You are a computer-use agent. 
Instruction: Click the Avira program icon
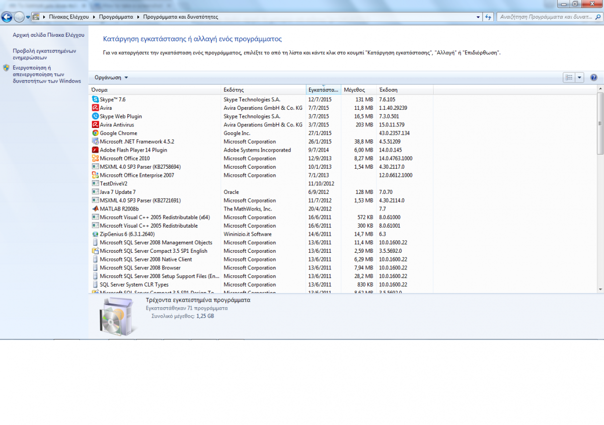[95, 108]
